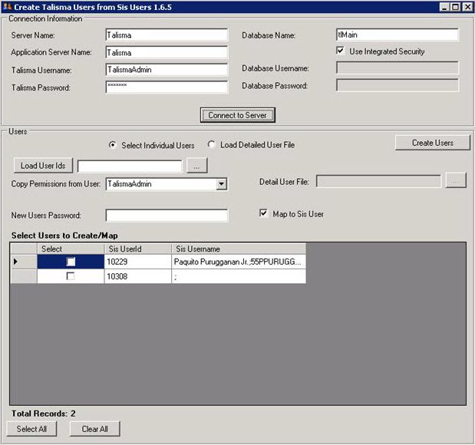
Task: Select row header of user 10308
Action: 24,276
